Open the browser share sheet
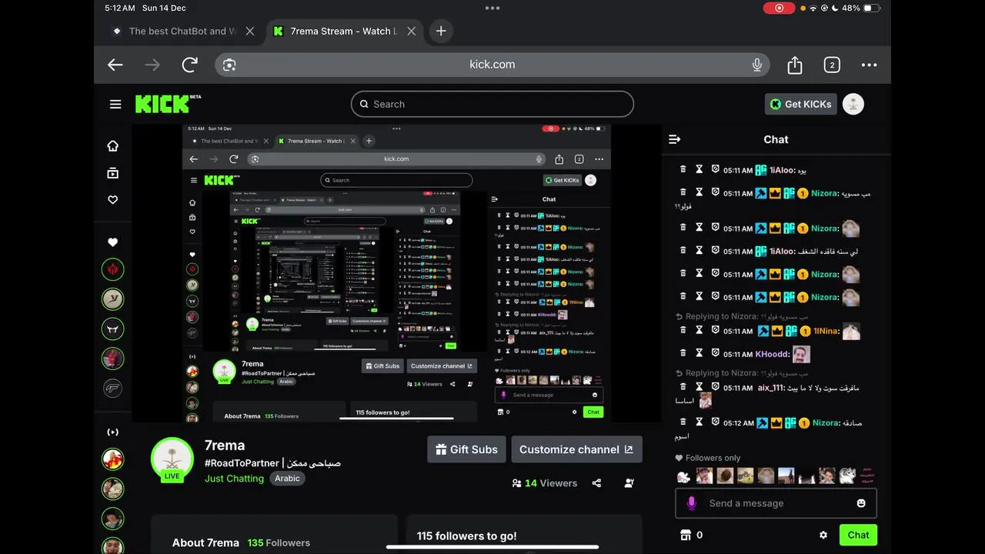Viewport: 985px width, 554px height. pyautogui.click(x=795, y=65)
